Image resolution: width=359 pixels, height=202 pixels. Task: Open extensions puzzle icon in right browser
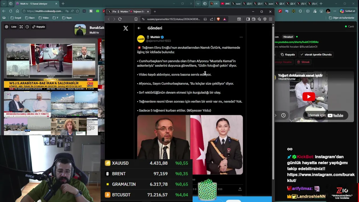click(300, 11)
